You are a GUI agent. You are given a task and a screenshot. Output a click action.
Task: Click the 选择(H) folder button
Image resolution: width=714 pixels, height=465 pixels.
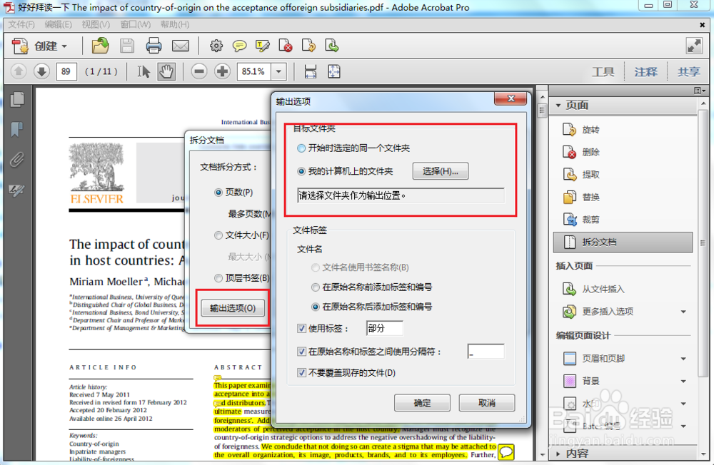pos(440,170)
